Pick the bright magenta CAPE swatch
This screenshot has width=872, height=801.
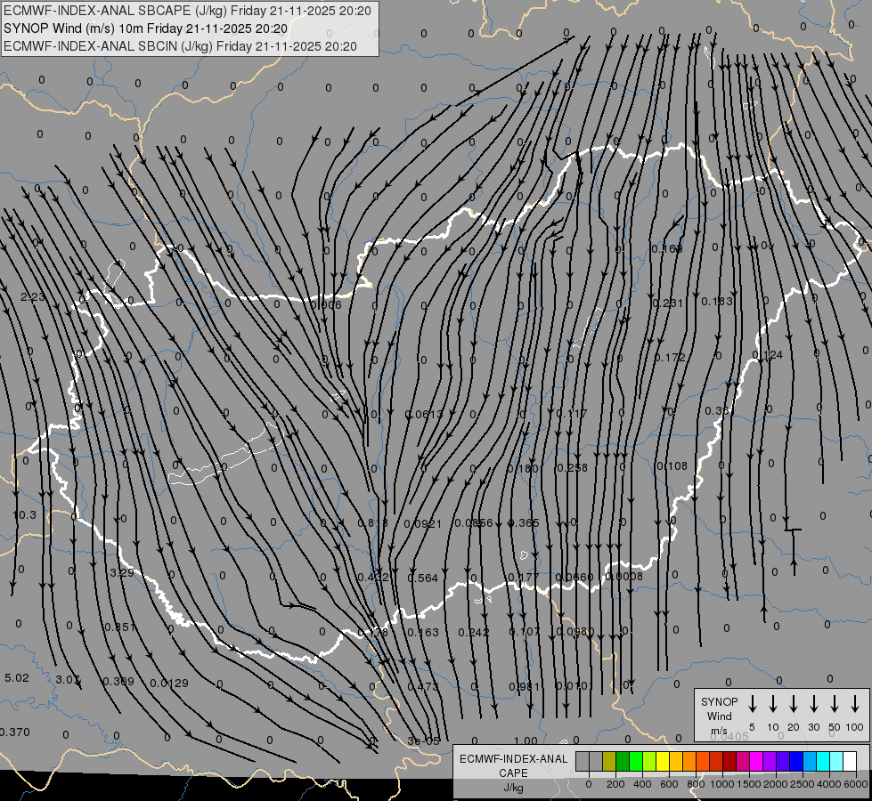pyautogui.click(x=756, y=762)
